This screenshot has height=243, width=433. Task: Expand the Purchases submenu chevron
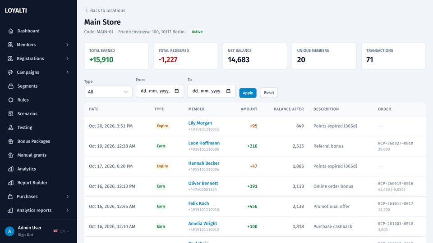tap(67, 197)
